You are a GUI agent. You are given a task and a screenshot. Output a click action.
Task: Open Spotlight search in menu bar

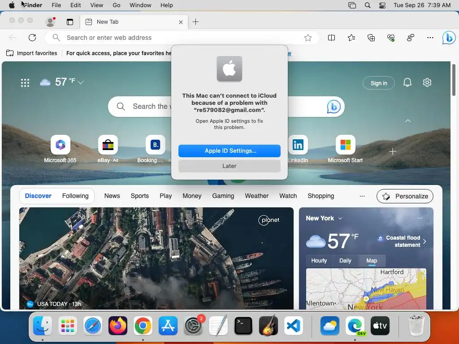click(368, 5)
